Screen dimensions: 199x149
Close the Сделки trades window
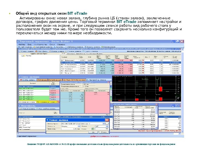156,104
